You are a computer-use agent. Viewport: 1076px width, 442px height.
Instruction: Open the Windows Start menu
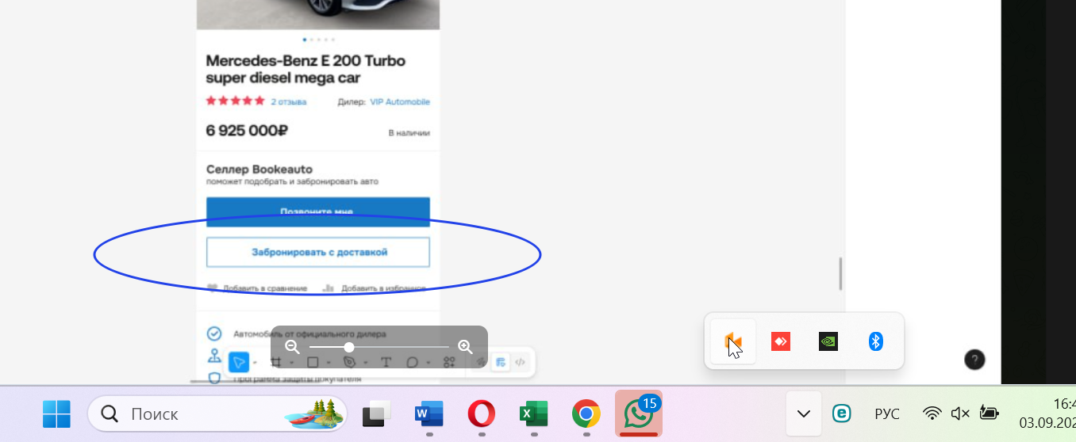pyautogui.click(x=56, y=413)
